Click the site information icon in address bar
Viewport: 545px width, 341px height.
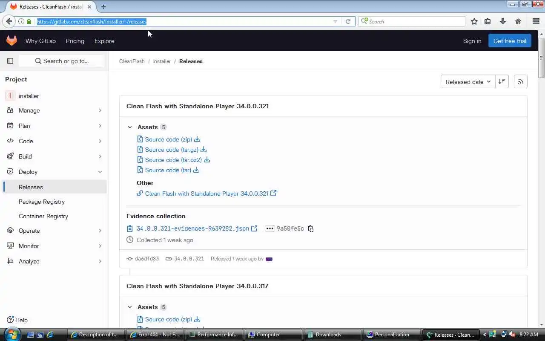point(21,21)
